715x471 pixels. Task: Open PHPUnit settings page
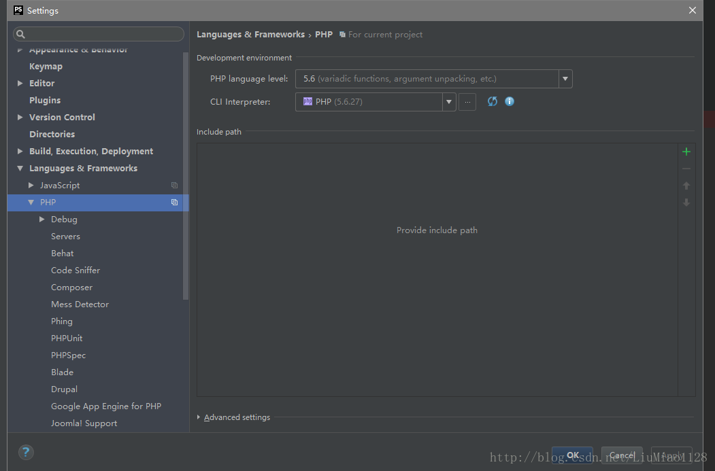click(67, 338)
